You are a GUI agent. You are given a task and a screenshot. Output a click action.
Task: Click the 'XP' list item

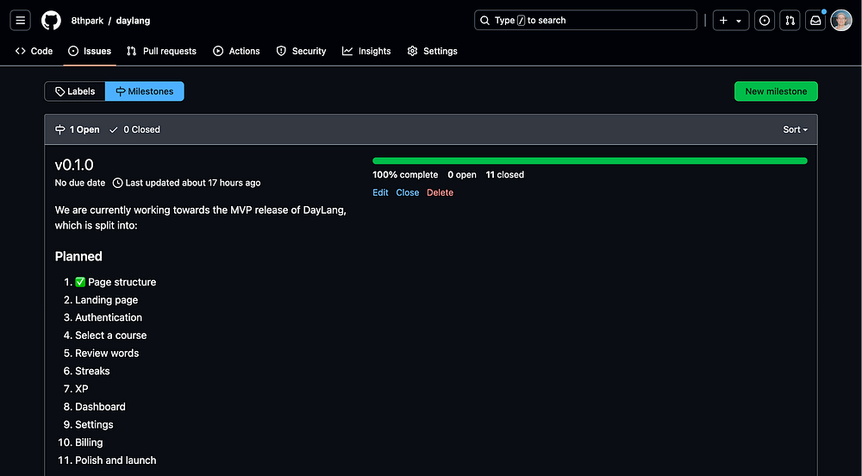[81, 389]
